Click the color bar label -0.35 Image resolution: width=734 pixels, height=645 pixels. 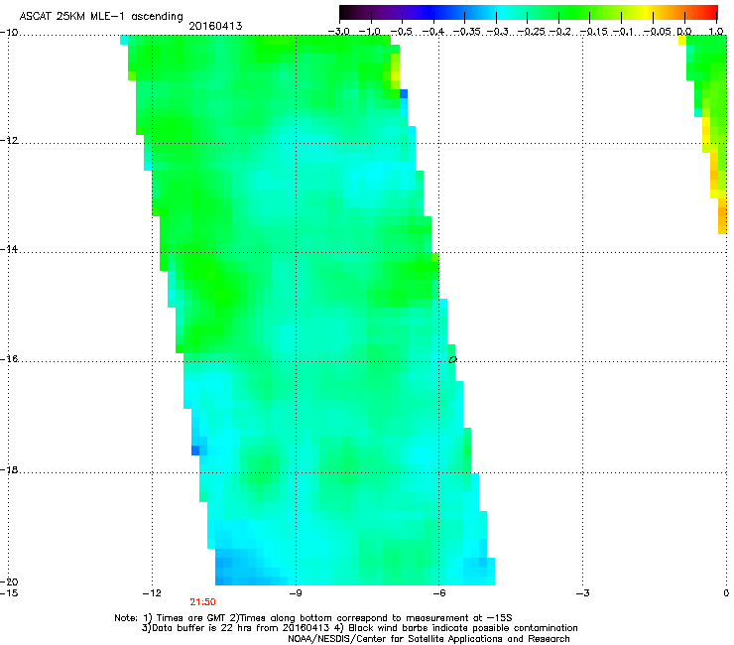[466, 32]
